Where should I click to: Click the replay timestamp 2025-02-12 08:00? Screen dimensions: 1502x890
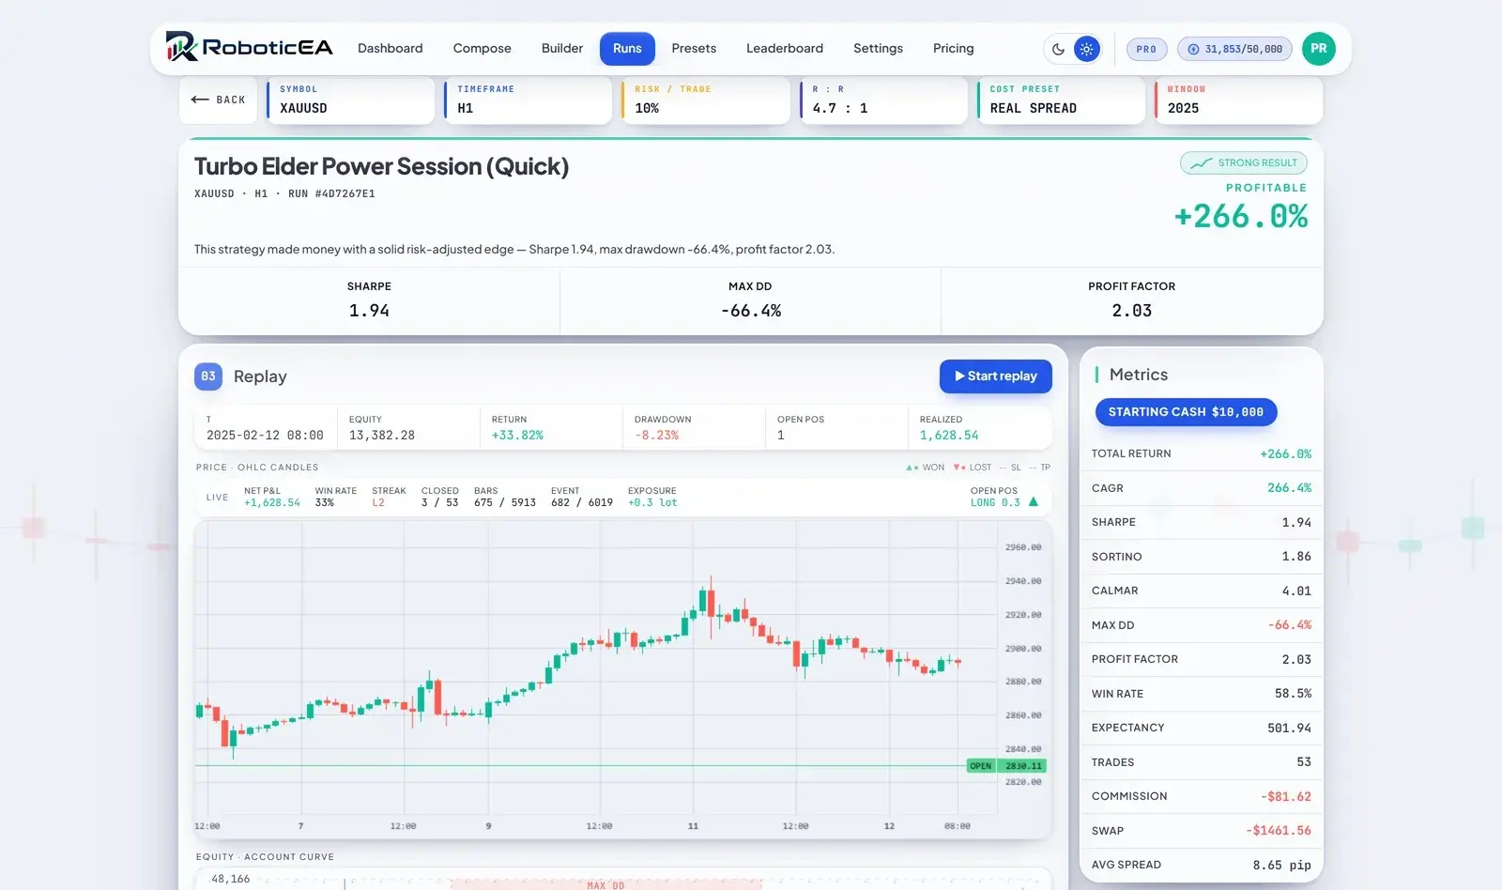click(265, 436)
